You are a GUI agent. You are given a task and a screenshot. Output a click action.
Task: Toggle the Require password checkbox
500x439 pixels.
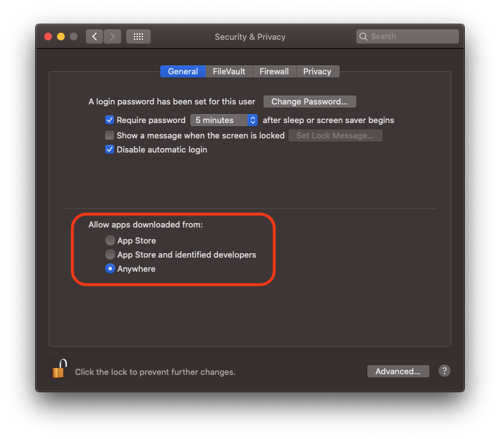[110, 120]
